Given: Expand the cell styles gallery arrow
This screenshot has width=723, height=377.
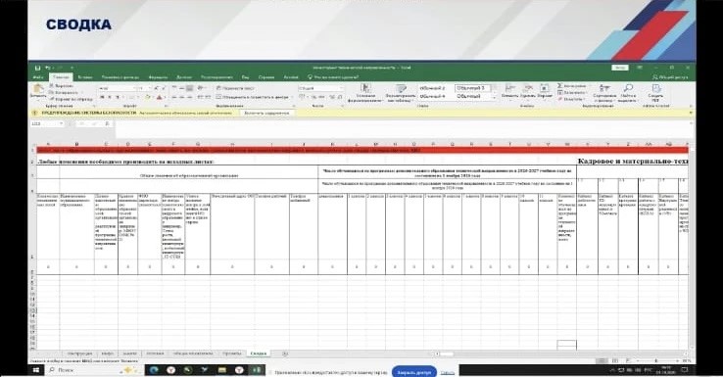Looking at the screenshot, I should pos(494,98).
